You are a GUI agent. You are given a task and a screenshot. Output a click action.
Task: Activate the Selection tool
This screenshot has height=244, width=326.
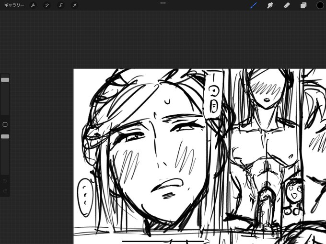tap(60, 5)
